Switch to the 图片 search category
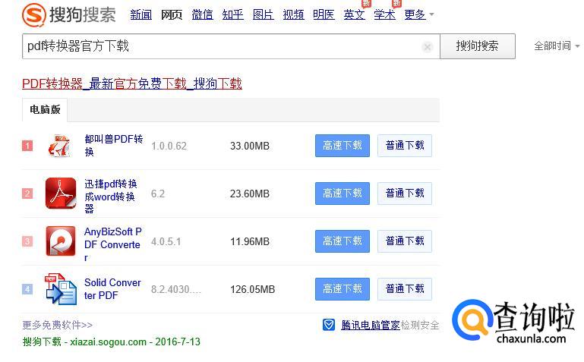 (263, 14)
